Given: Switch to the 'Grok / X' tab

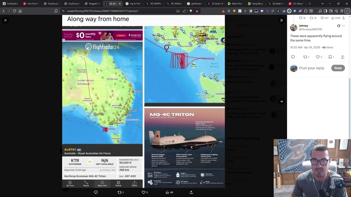Looking at the screenshot, I should [215, 4].
